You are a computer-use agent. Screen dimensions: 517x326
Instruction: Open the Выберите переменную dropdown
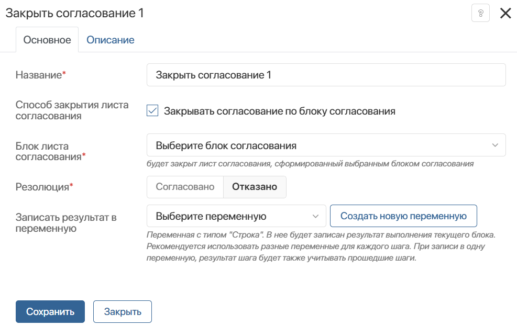pos(236,216)
